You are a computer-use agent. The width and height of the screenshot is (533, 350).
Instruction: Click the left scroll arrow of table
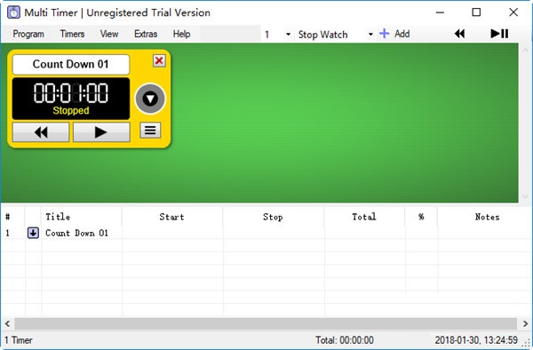7,323
